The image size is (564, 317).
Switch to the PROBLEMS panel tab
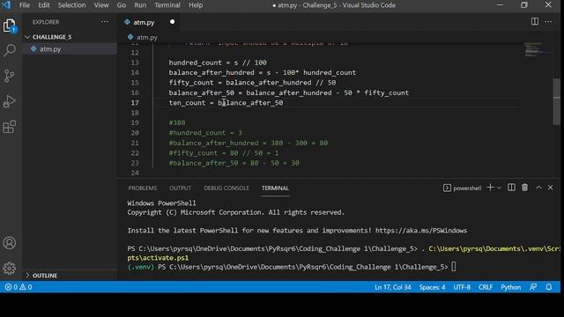143,188
